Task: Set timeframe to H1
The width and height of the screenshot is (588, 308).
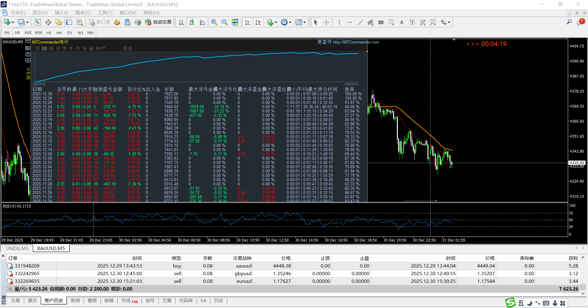Action: [x=49, y=33]
